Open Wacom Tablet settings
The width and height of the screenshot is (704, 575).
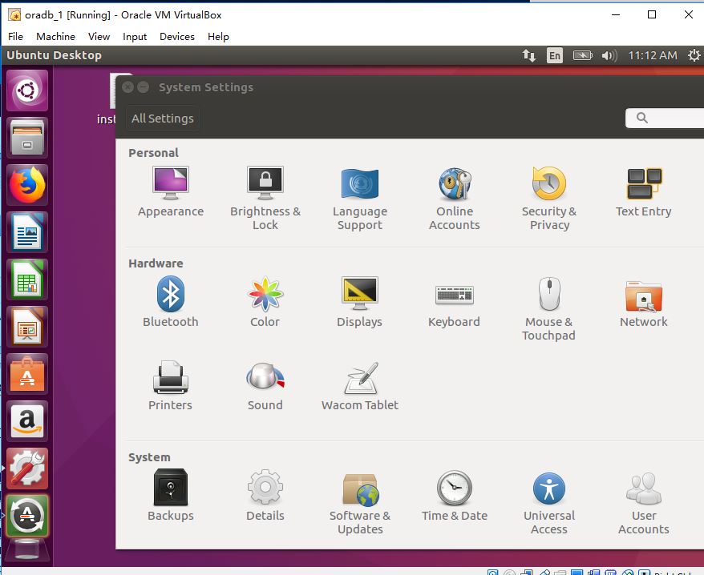click(360, 385)
